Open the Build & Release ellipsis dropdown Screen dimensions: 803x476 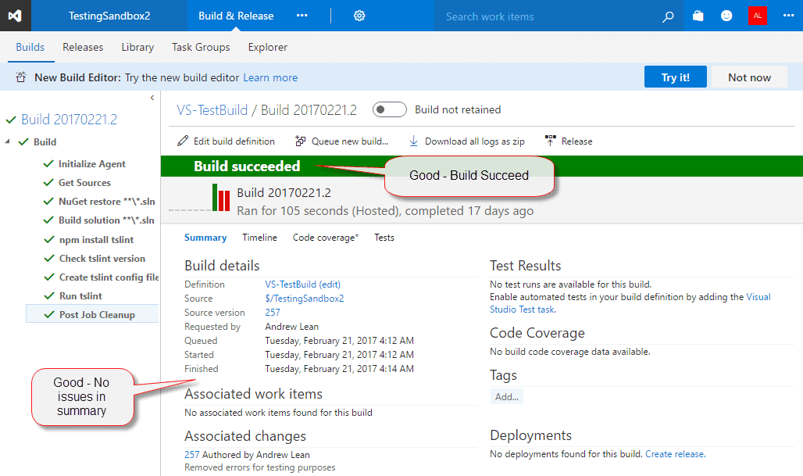coord(302,16)
